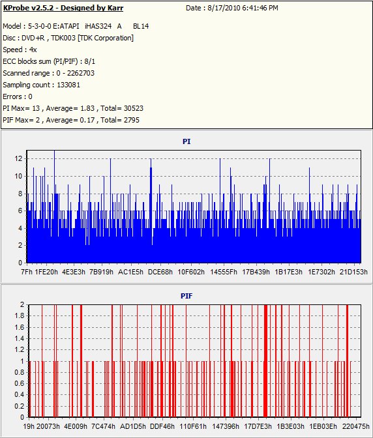Click the 4E009h label on PIF axis

(76, 426)
